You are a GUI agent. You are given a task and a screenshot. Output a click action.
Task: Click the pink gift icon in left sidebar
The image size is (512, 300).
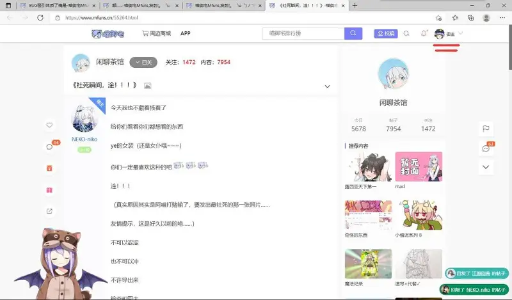click(49, 190)
